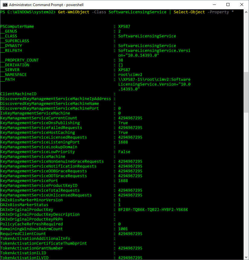Click the TokenActivationILVID label

coord(24,258)
